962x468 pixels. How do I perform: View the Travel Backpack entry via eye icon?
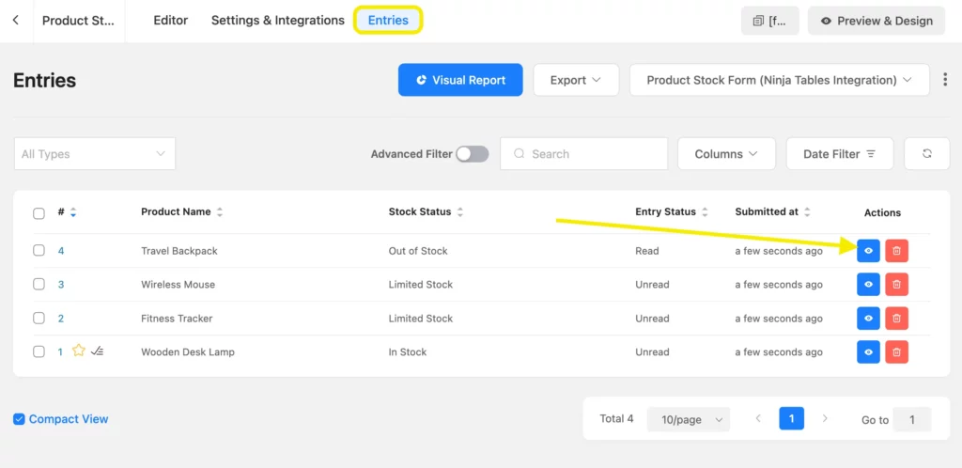[868, 251]
